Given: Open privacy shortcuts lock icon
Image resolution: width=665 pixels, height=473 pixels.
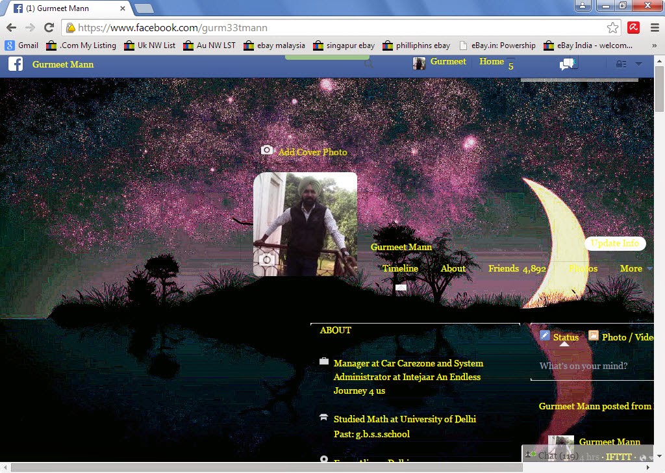Looking at the screenshot, I should [x=621, y=64].
